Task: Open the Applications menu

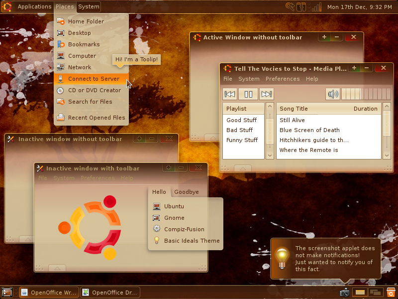Action: pos(34,6)
